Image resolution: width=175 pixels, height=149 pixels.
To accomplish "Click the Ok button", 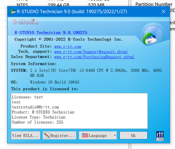I will pyautogui.click(x=133, y=135).
